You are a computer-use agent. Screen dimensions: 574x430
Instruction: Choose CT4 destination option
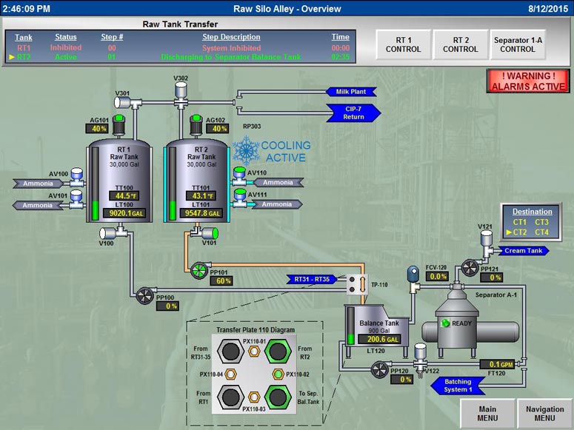[x=541, y=232]
